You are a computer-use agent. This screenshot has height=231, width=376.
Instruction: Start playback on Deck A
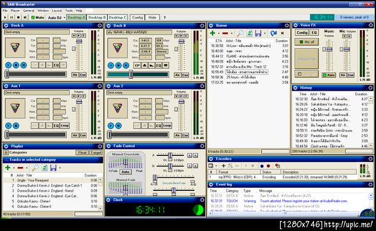point(8,65)
